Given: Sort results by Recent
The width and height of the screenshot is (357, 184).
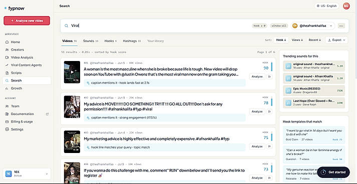Looking at the screenshot, I should [x=315, y=40].
